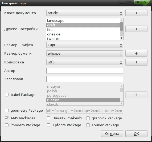
Task: Enable the geometry Package checkbox
Action: 7,110
